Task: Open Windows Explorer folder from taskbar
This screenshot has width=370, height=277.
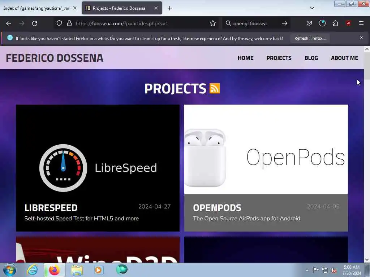Action: [x=77, y=270]
